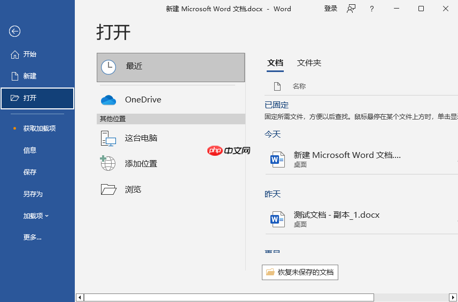The image size is (458, 302).
Task: Click the home icon beside 开始
Action: tap(15, 54)
